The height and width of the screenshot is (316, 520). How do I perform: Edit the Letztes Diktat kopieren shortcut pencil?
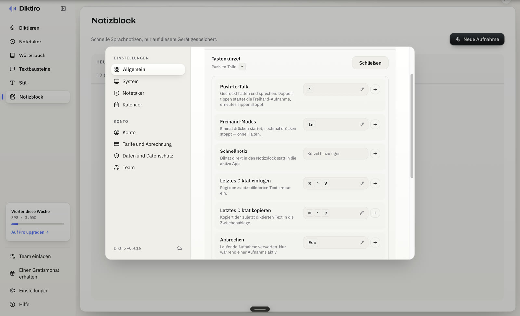(x=362, y=213)
